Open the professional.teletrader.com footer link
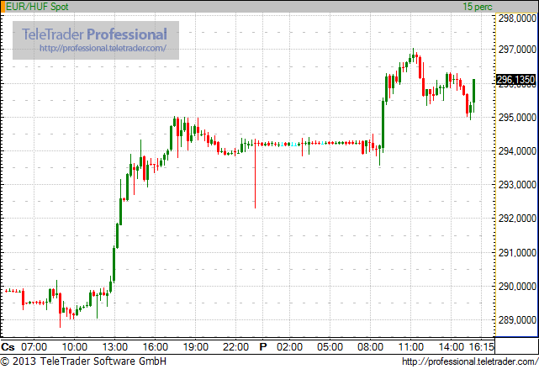 tap(470, 361)
